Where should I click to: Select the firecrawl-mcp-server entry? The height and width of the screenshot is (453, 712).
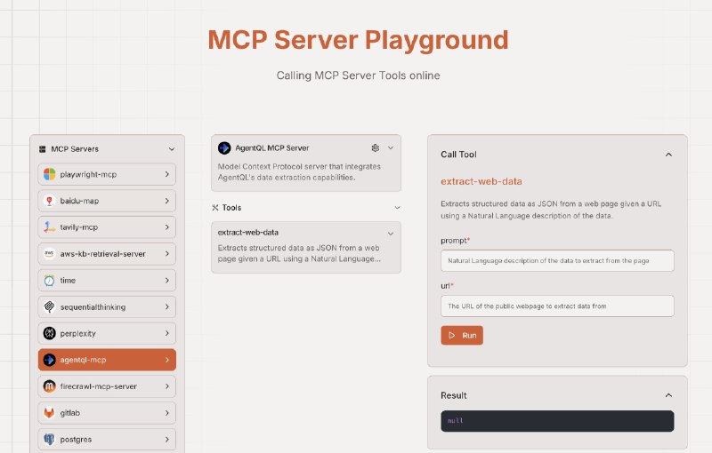click(x=107, y=386)
